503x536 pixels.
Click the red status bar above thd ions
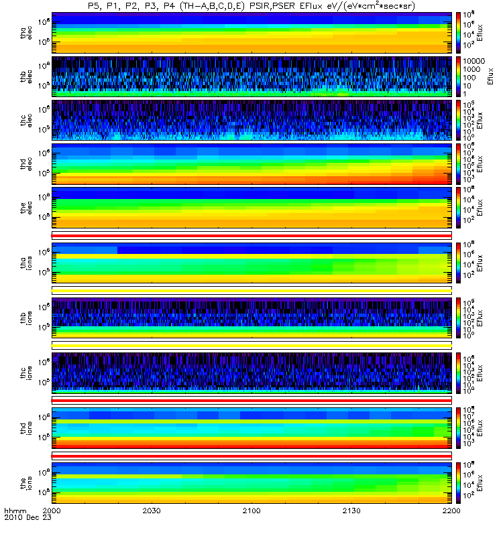252,401
